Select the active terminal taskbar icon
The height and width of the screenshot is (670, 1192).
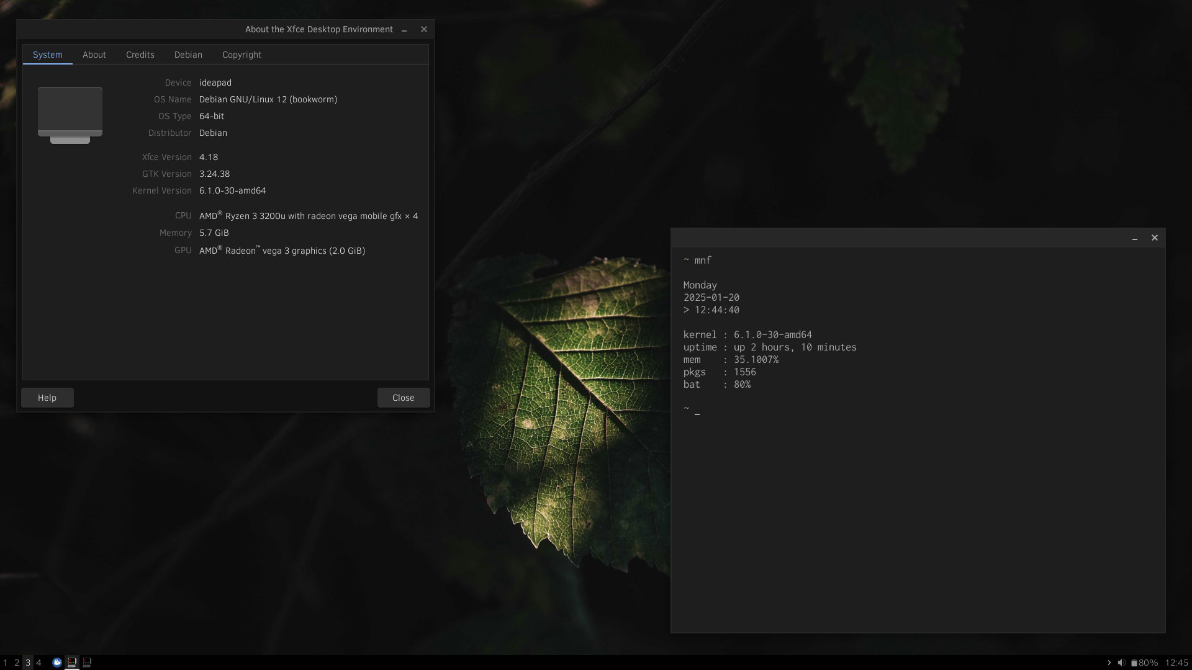[x=72, y=663]
